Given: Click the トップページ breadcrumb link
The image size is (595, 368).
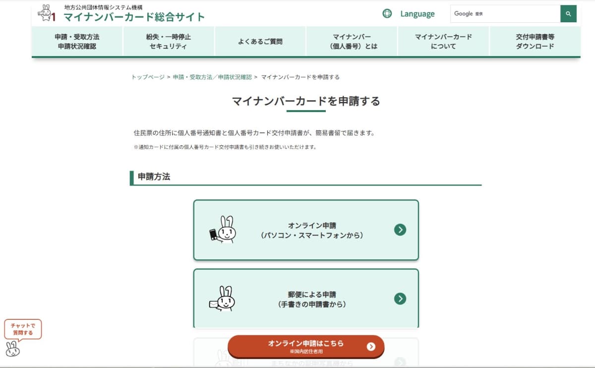Looking at the screenshot, I should (148, 77).
